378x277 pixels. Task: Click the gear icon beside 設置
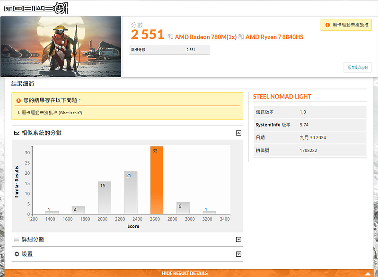(x=17, y=254)
